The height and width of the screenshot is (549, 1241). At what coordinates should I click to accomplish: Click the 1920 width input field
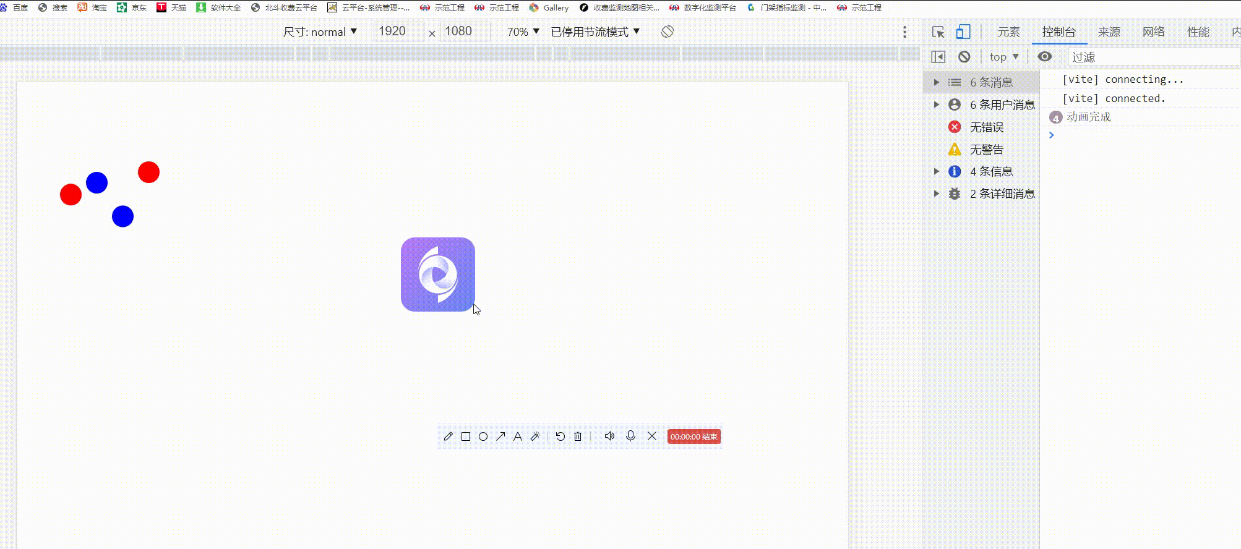point(398,32)
